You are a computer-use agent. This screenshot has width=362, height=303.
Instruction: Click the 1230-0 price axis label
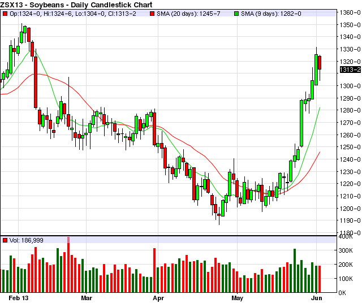pos(350,172)
